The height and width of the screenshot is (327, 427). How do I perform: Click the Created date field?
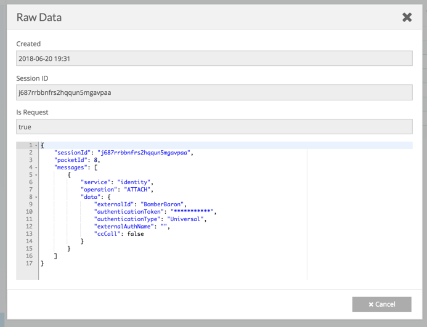(214, 59)
